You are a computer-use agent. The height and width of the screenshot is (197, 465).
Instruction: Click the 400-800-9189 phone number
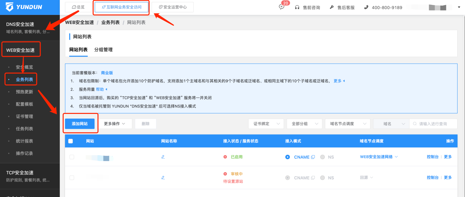(387, 7)
